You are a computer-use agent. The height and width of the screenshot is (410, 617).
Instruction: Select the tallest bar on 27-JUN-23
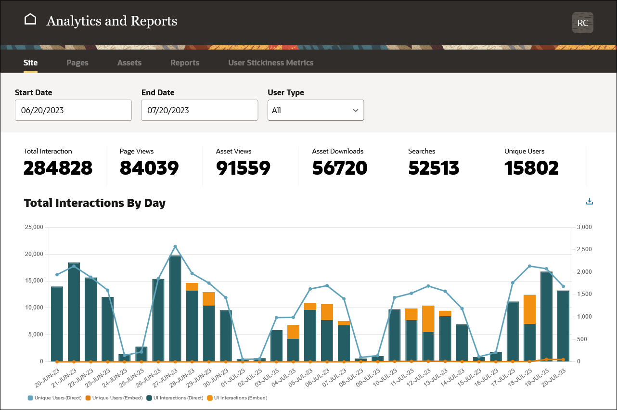point(175,308)
